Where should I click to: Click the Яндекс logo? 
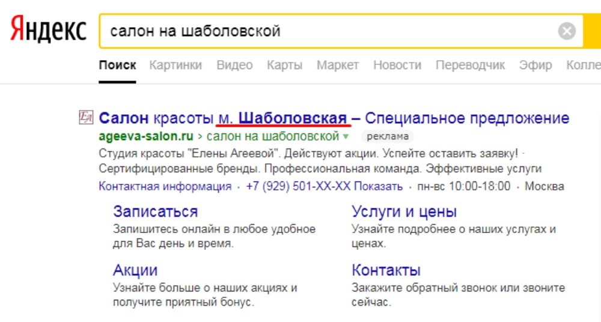pos(48,29)
